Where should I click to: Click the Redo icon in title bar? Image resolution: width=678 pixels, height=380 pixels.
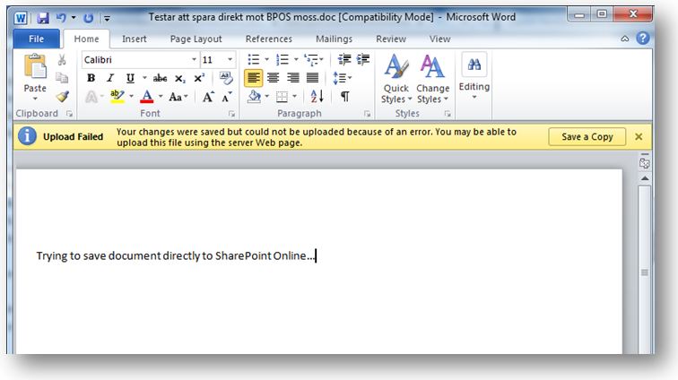click(x=88, y=18)
